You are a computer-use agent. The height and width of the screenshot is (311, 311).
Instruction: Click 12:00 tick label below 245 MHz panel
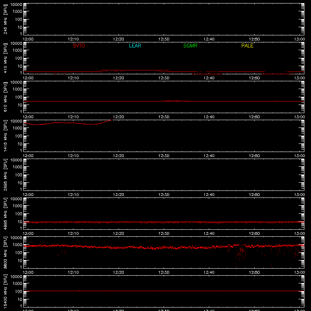(28, 39)
